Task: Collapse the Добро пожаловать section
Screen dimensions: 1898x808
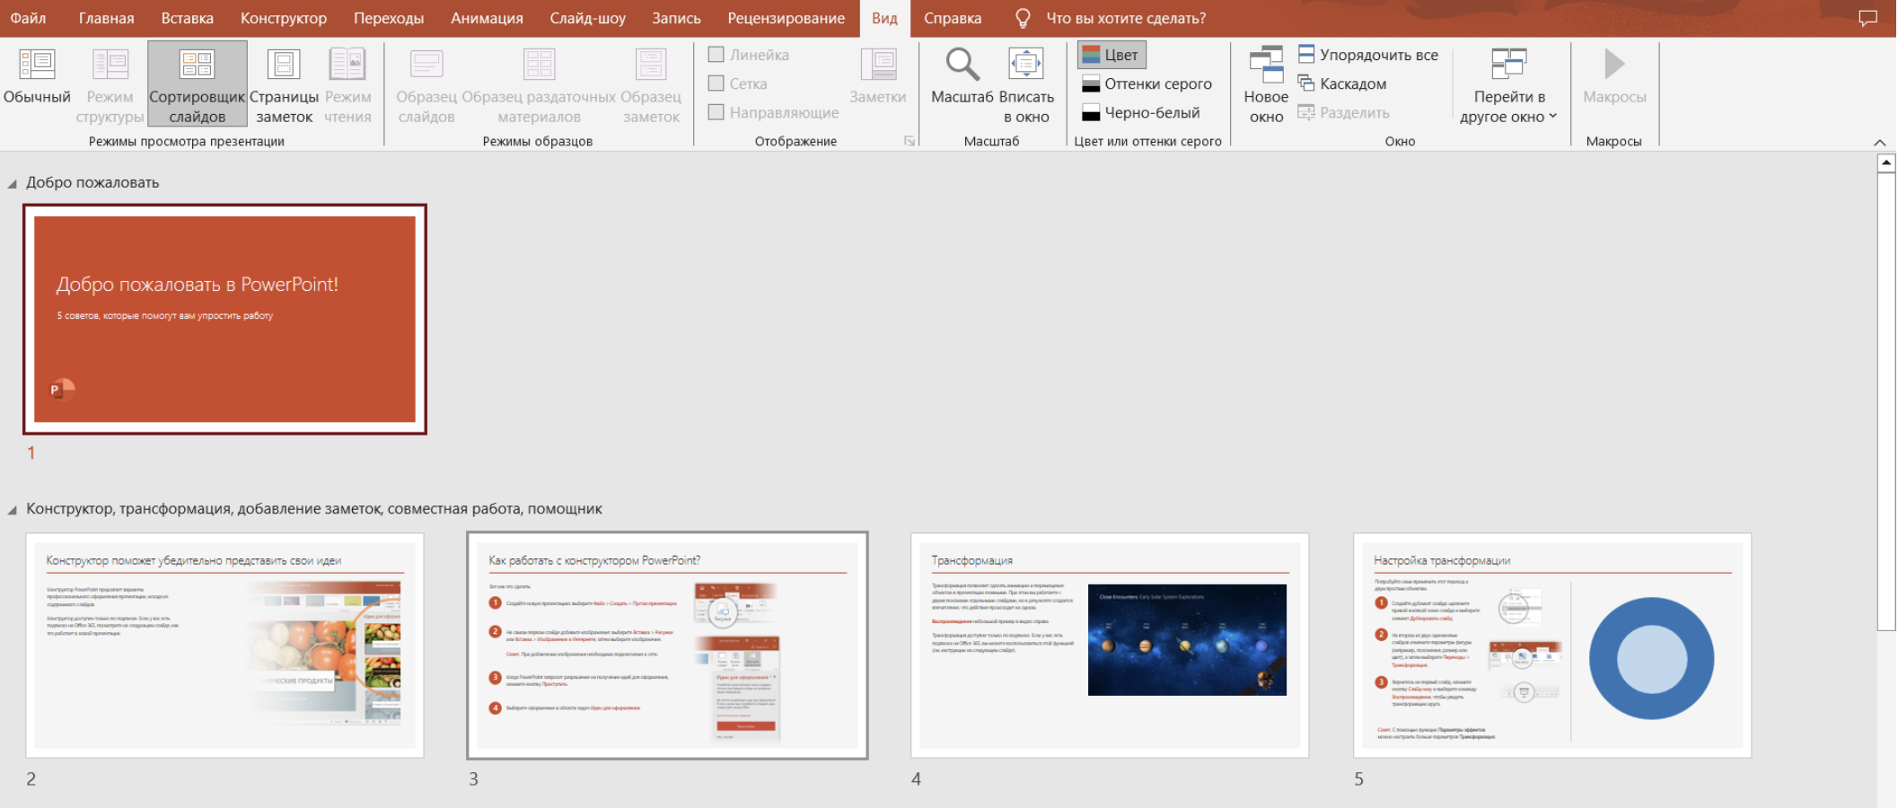Action: click(x=13, y=183)
